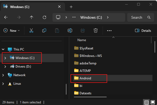Open the address bar ellipsis menu
This screenshot has width=157, height=105.
[x=74, y=17]
